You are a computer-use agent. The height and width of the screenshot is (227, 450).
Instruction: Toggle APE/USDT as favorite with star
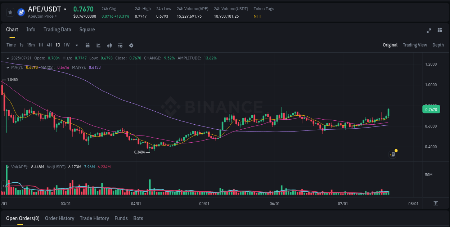[x=10, y=12]
